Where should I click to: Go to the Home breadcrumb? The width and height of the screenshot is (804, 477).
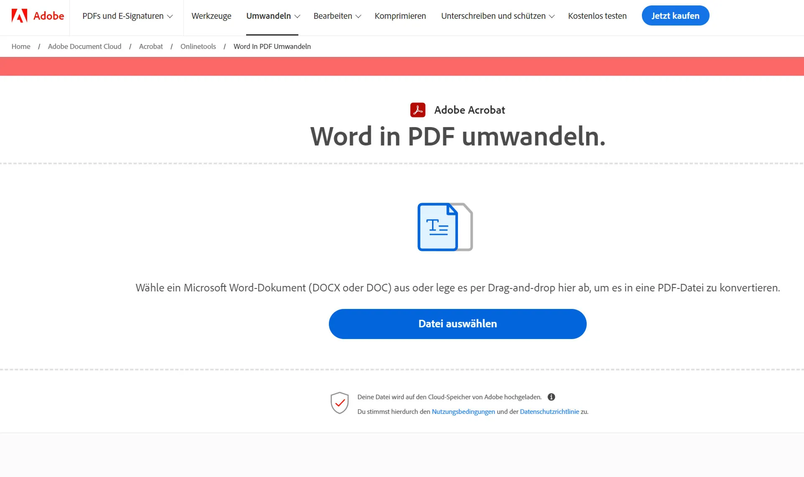pos(21,46)
